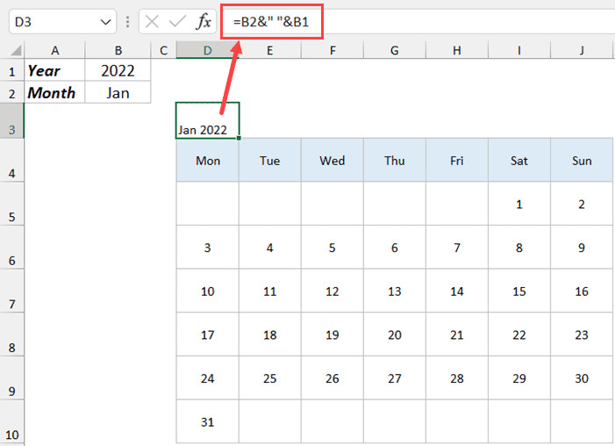
Task: Click the Insert Function fx icon
Action: [203, 20]
